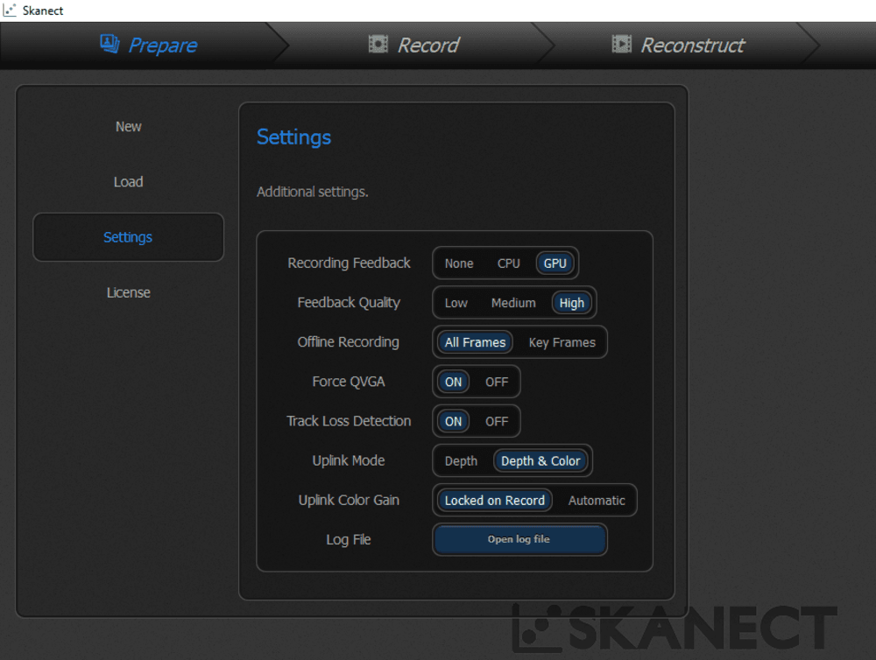
Task: Click the 'Additional settings.' description text
Action: (x=313, y=192)
